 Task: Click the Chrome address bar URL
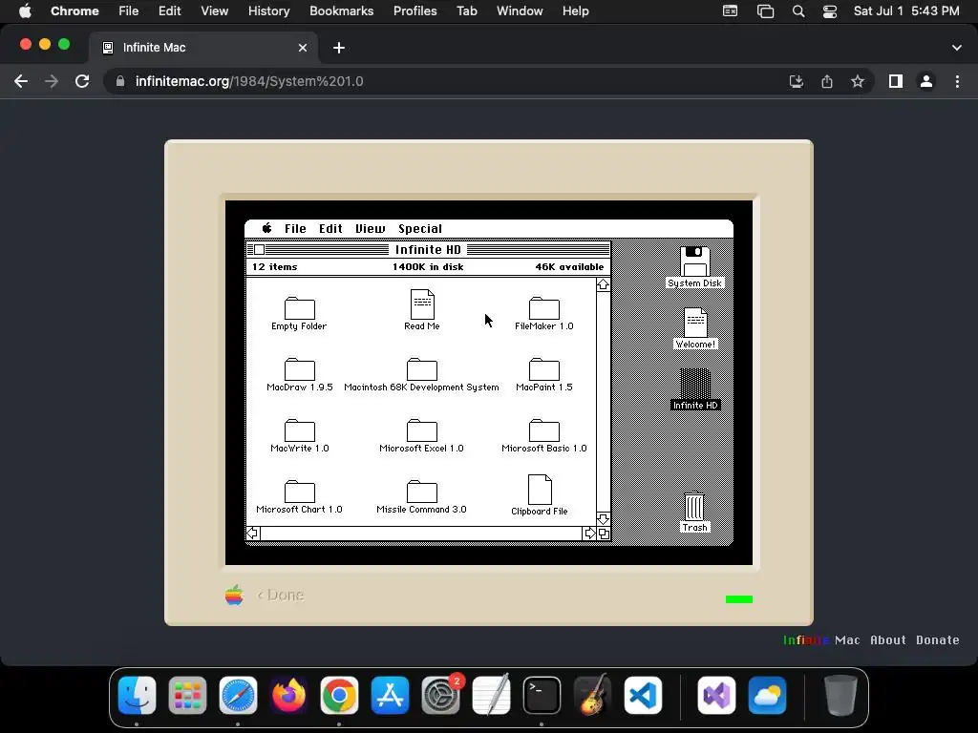pyautogui.click(x=249, y=81)
